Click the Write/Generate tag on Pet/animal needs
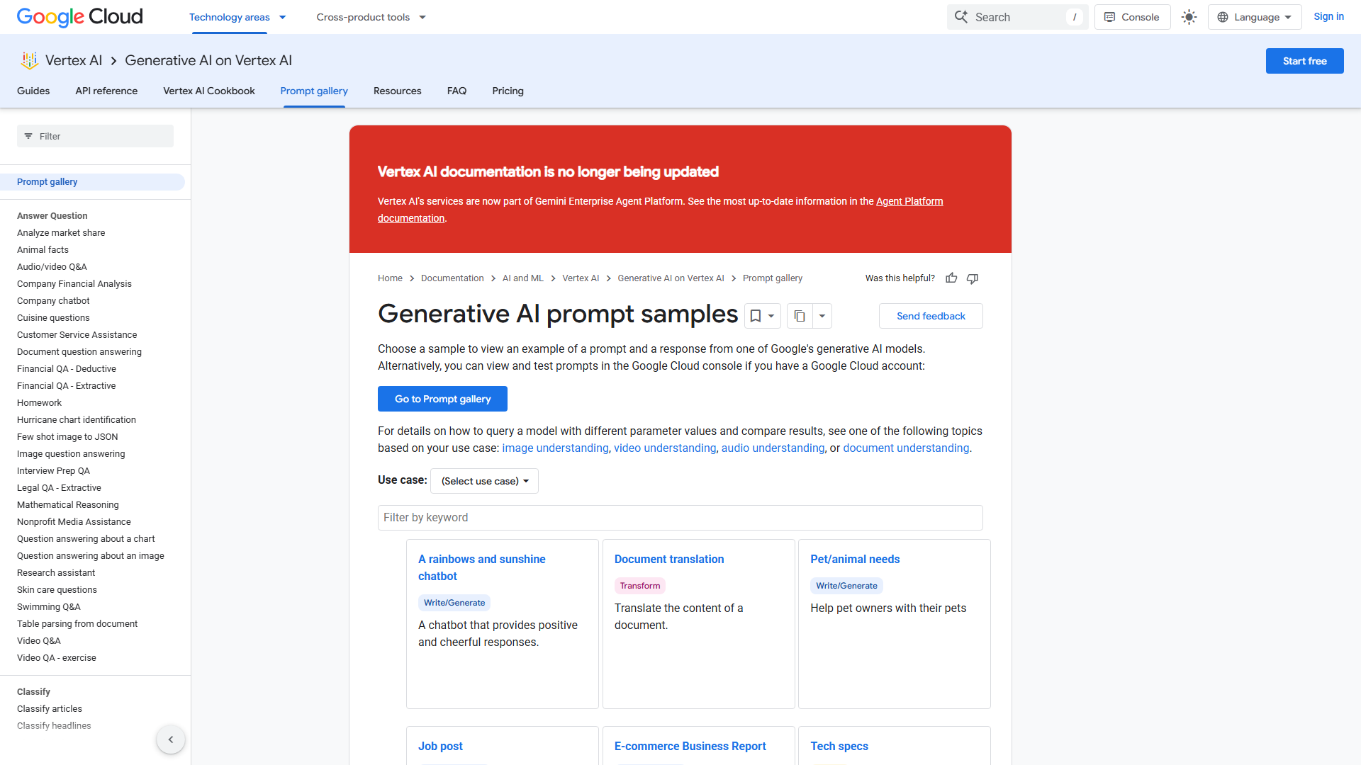The height and width of the screenshot is (765, 1361). (846, 586)
